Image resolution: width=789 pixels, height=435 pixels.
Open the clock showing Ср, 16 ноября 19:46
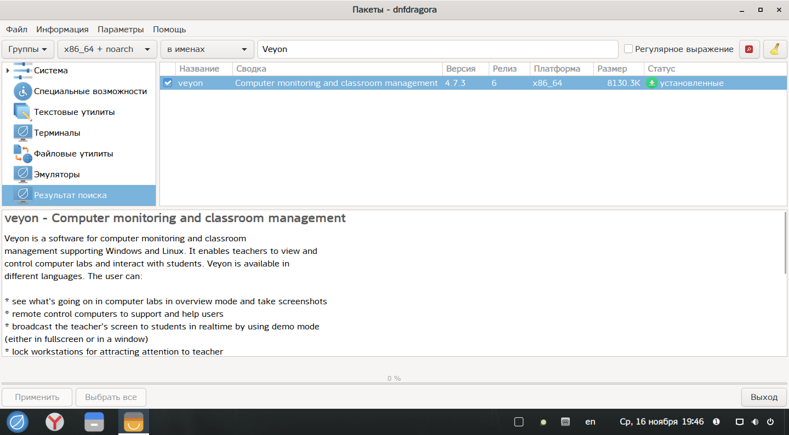point(661,422)
